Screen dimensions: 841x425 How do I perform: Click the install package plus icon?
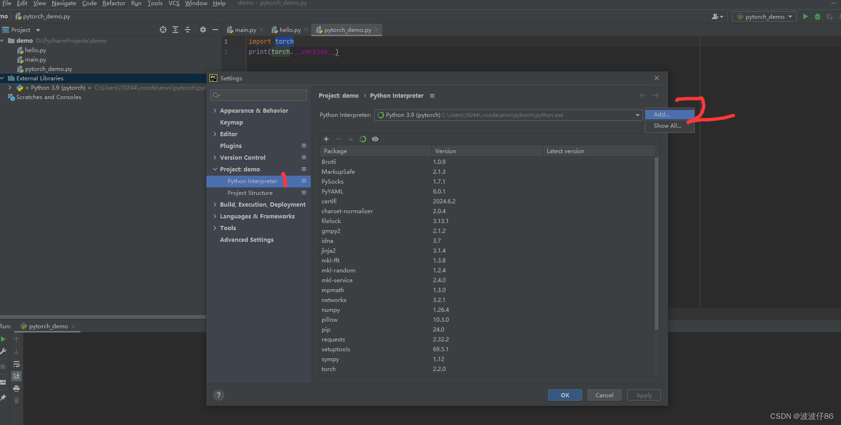(x=326, y=139)
